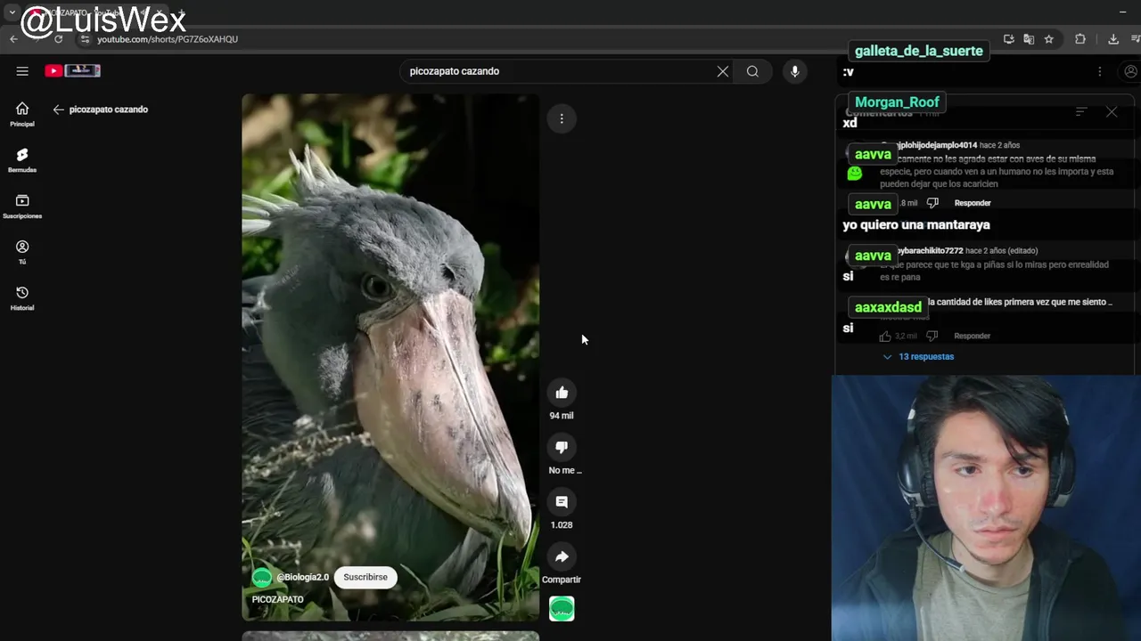Open the comments sort options
Screen dimensions: 1141x641
pos(1081,112)
